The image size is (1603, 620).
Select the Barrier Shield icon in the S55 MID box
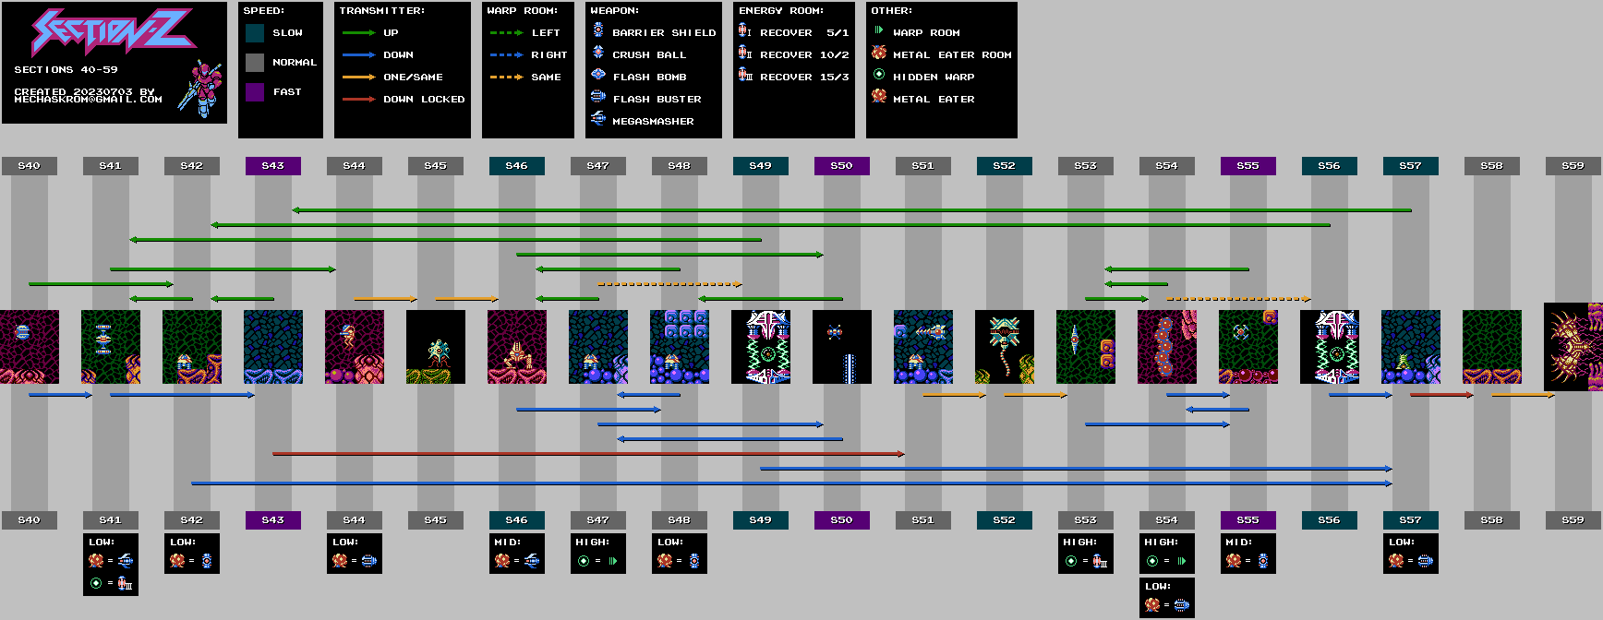pyautogui.click(x=1263, y=560)
